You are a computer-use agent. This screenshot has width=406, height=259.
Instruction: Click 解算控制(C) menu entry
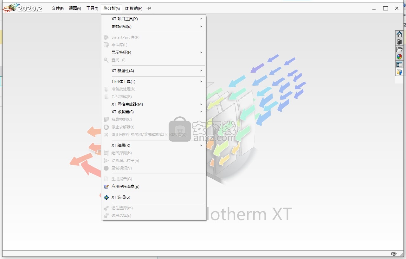153,120
